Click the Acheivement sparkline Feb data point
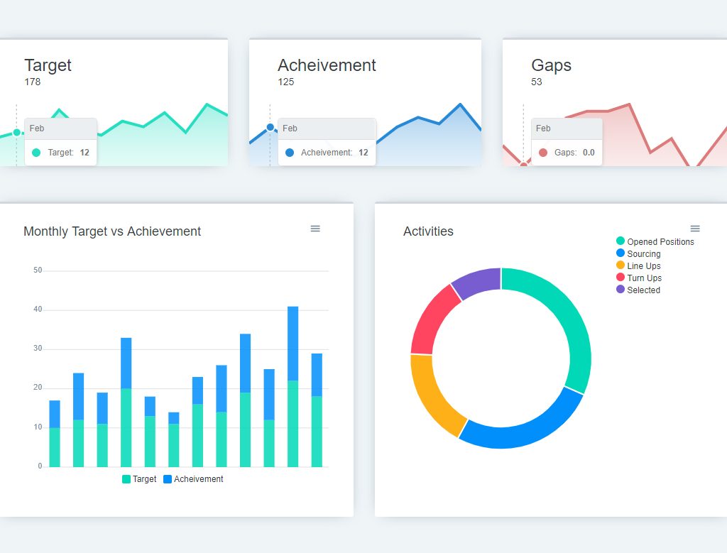 (x=270, y=128)
